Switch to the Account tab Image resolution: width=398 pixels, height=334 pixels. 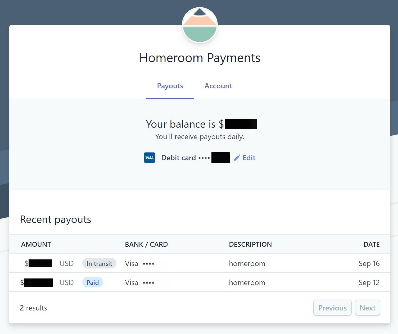pos(218,86)
